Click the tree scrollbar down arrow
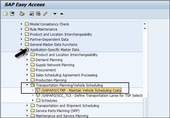Image resolution: width=170 pixels, height=118 pixels. (x=145, y=29)
